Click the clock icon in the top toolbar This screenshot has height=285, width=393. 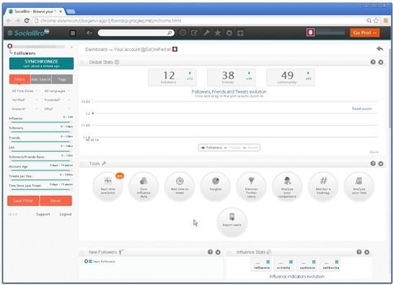click(183, 32)
